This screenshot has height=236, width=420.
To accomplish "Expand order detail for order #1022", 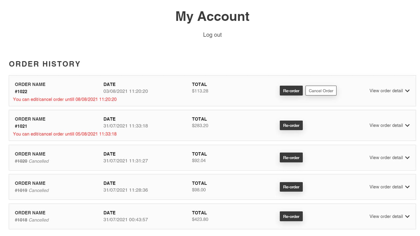I will coord(389,91).
